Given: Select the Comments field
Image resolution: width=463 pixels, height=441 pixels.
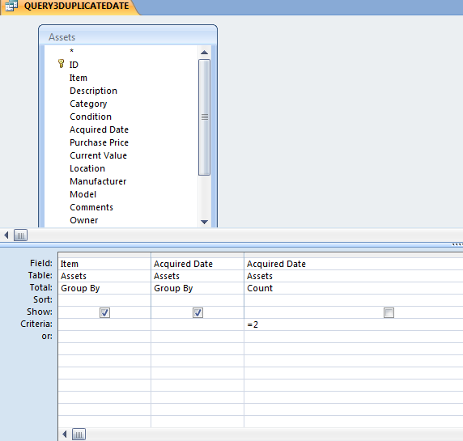Looking at the screenshot, I should (91, 207).
